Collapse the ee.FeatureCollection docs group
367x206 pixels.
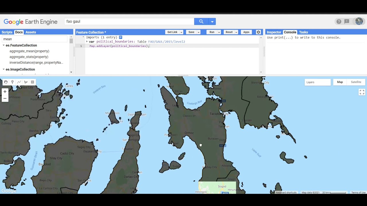(4, 45)
